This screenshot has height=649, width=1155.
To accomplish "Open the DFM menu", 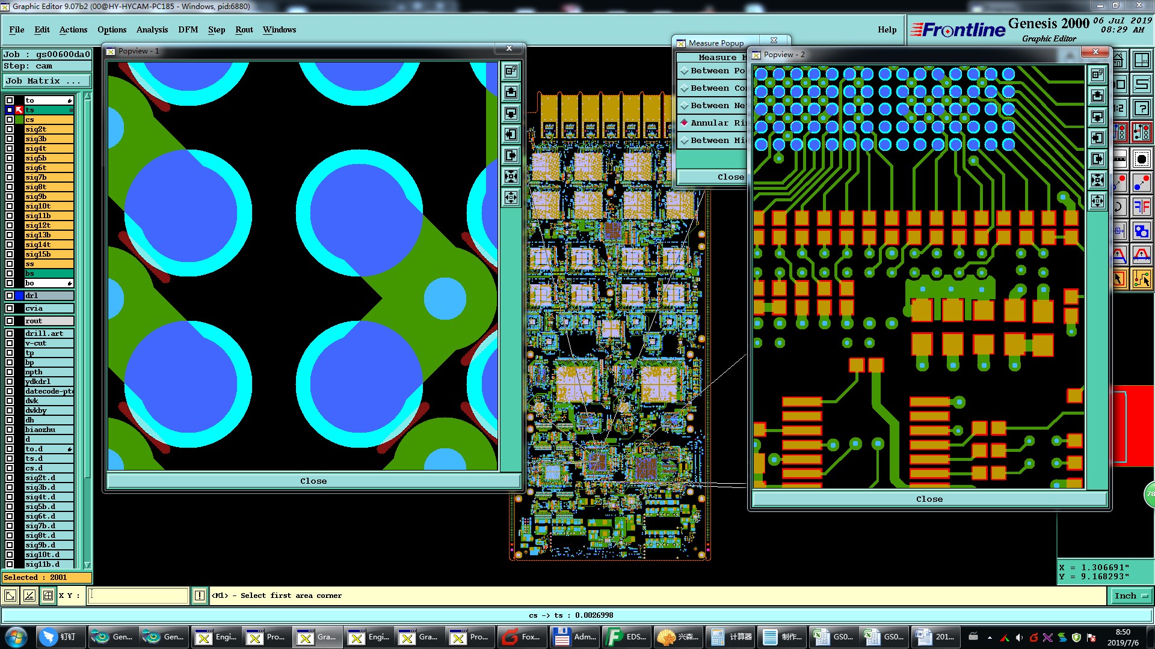I will [188, 29].
